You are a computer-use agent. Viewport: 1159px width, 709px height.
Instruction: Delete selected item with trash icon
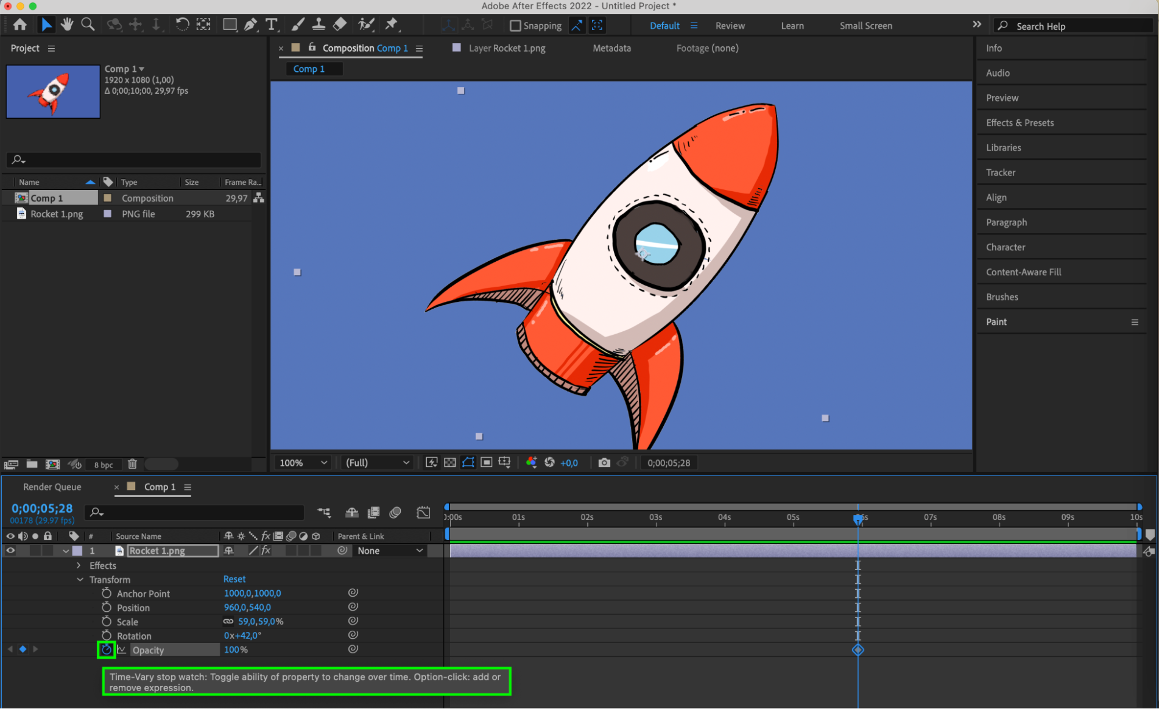click(x=132, y=464)
